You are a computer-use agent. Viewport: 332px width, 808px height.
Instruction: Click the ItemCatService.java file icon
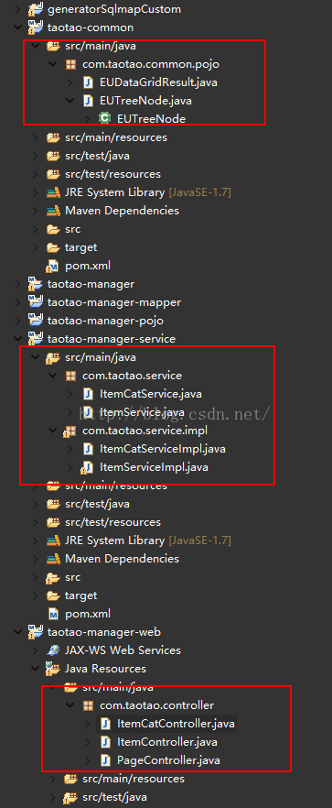88,394
